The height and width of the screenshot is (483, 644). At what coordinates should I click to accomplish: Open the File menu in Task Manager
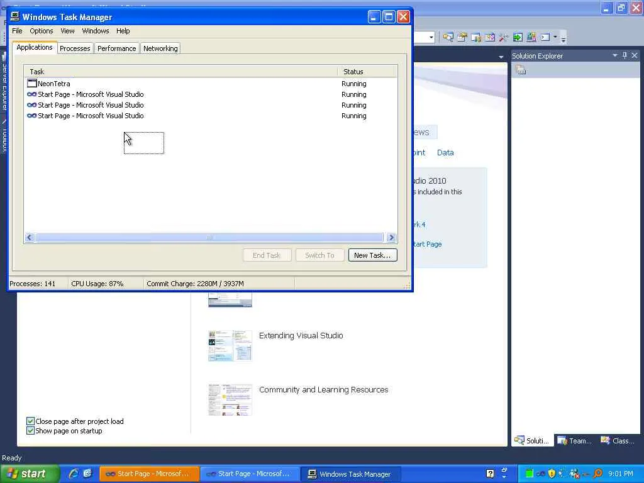[17, 31]
